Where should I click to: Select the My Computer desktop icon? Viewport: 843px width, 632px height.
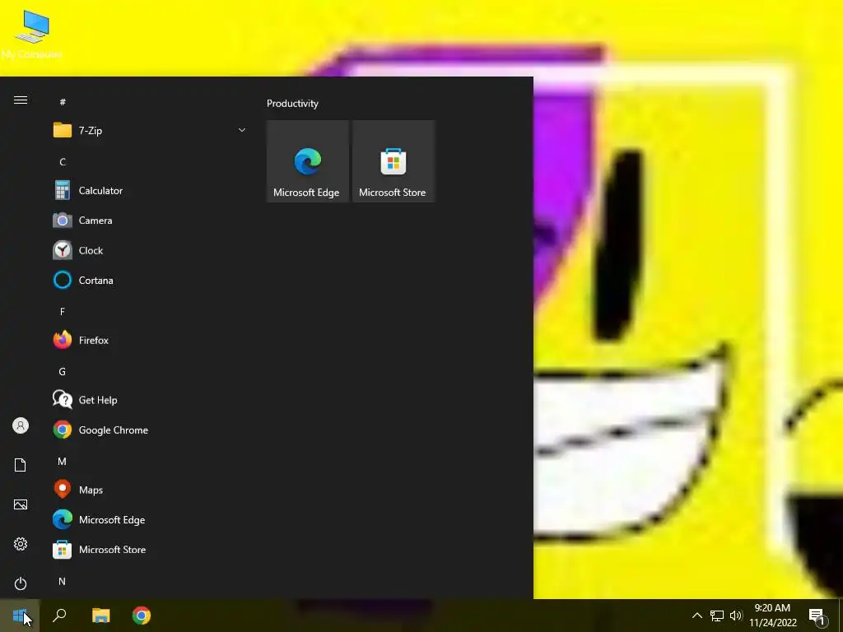point(32,35)
